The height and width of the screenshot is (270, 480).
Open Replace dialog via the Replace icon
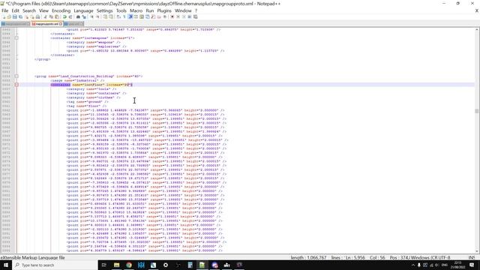[84, 16]
